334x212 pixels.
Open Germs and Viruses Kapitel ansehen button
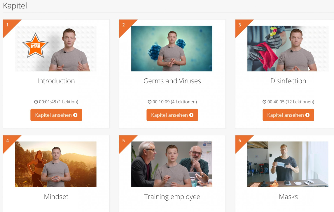tap(172, 115)
